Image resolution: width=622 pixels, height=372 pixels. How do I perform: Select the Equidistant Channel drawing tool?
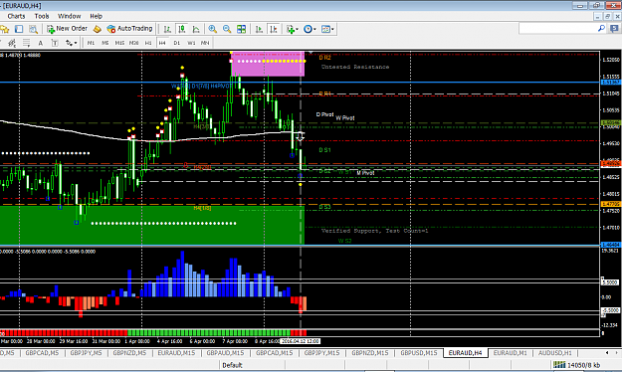pyautogui.click(x=12, y=43)
